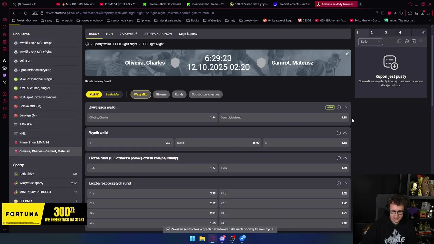Select the Rundy filter chip
Image resolution: width=434 pixels, height=244 pixels.
pos(179,94)
